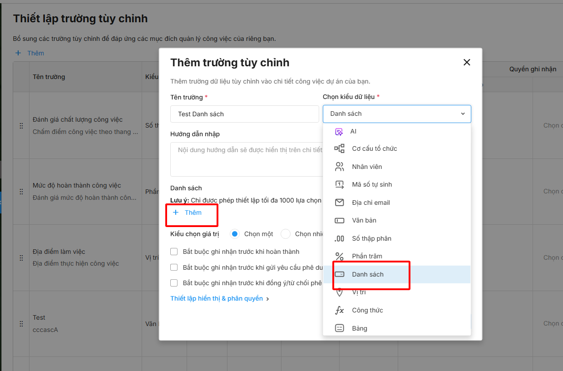Pick Vị trí from the data type list
The image size is (563, 371).
359,292
